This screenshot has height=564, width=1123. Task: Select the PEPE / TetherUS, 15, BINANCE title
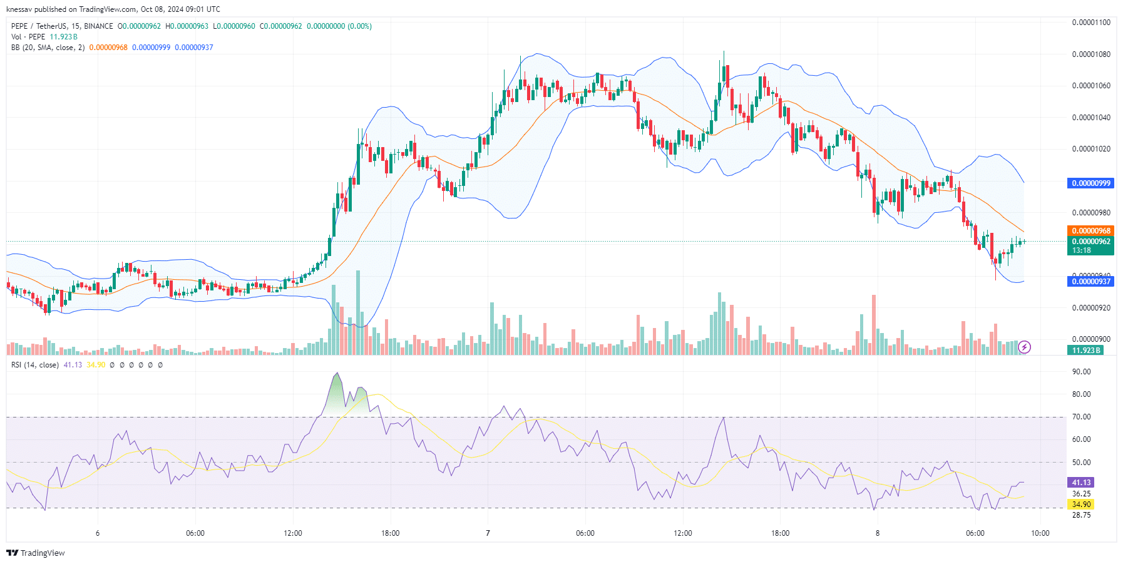coord(62,26)
